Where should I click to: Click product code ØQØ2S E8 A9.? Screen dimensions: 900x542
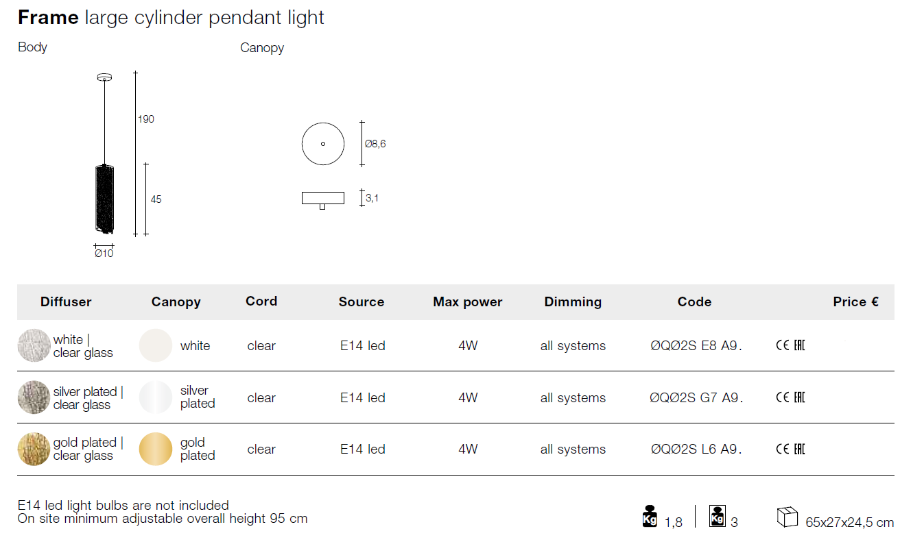pyautogui.click(x=696, y=346)
